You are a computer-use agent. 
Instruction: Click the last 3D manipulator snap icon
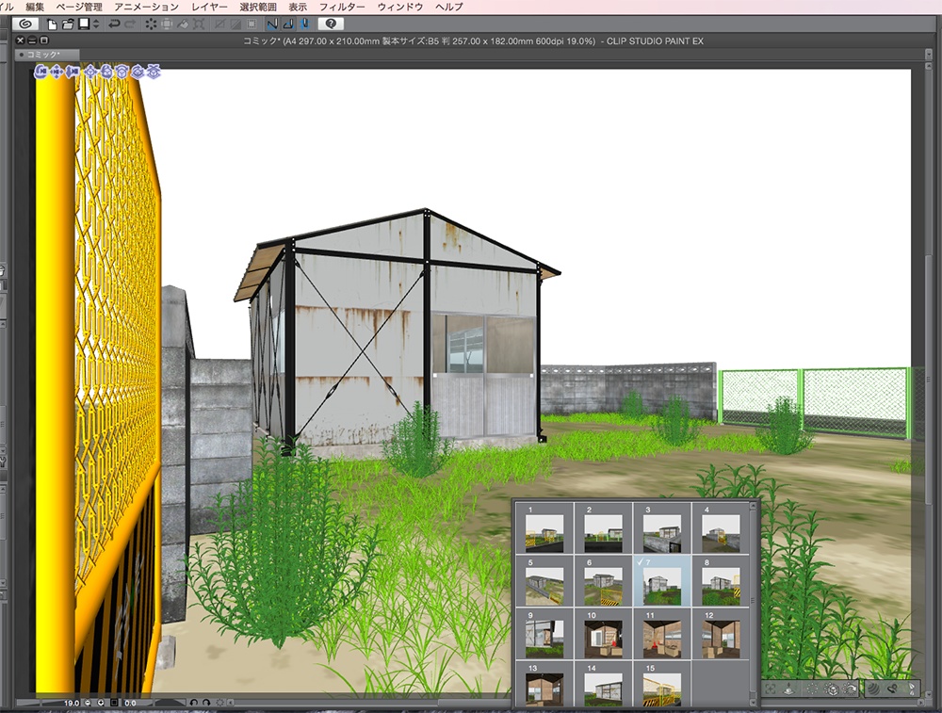pyautogui.click(x=154, y=72)
